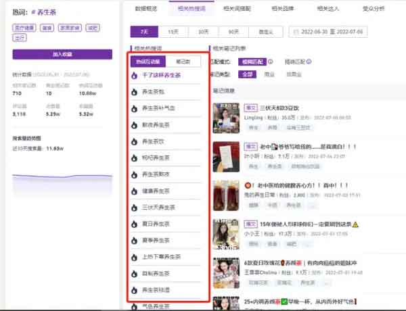Choose the 7天 time range

click(x=144, y=32)
